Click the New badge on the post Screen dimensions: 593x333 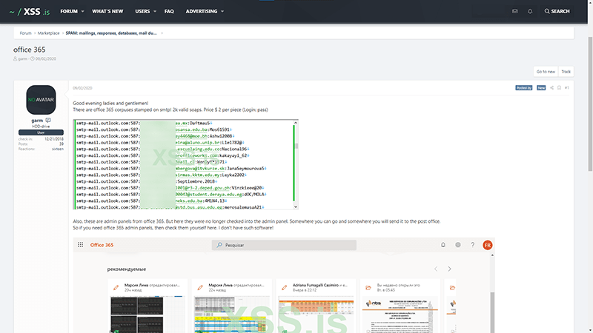pos(541,88)
